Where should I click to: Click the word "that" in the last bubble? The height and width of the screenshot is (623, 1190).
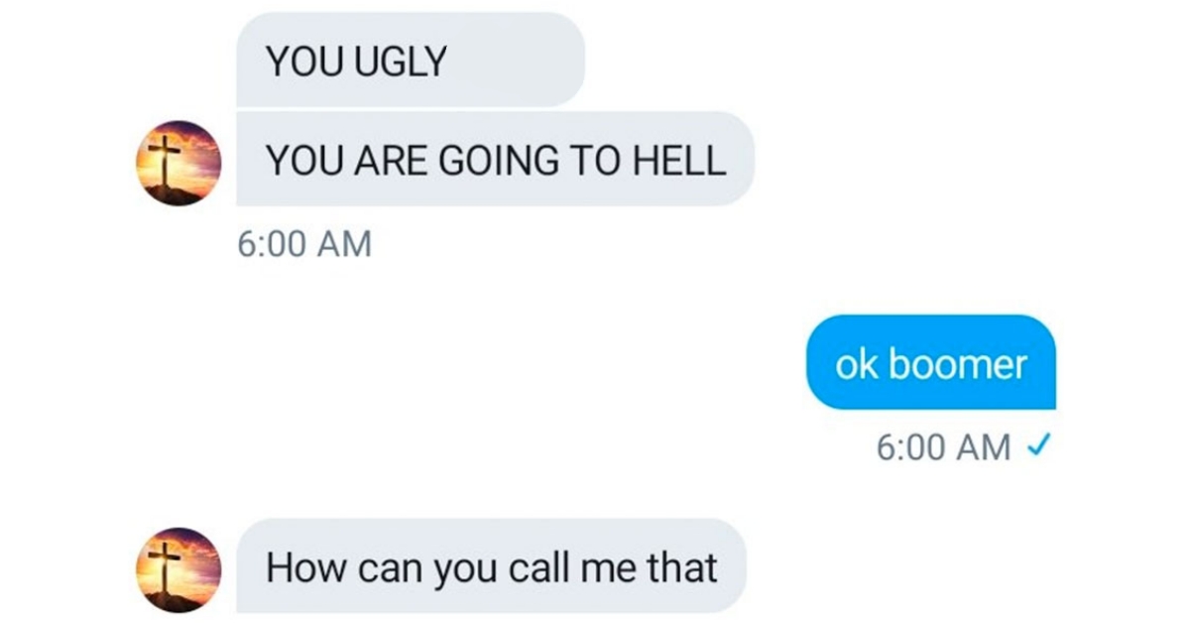tap(681, 567)
